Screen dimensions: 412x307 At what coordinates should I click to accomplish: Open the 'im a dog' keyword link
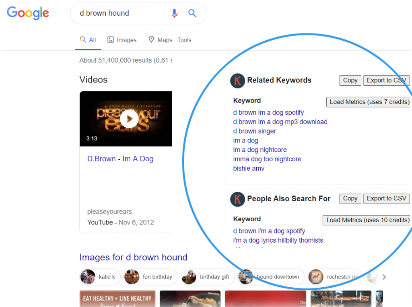pos(246,140)
